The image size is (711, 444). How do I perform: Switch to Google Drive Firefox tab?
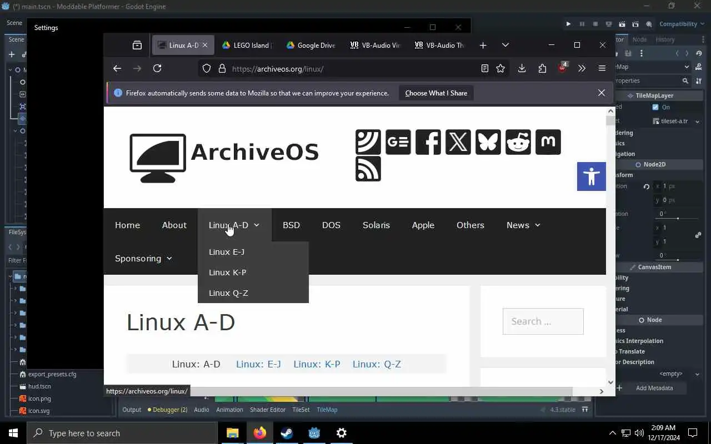coord(311,46)
